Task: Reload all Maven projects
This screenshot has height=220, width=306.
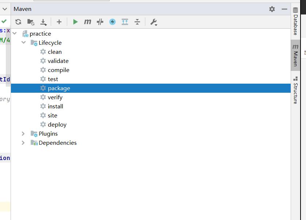Action: (18, 22)
